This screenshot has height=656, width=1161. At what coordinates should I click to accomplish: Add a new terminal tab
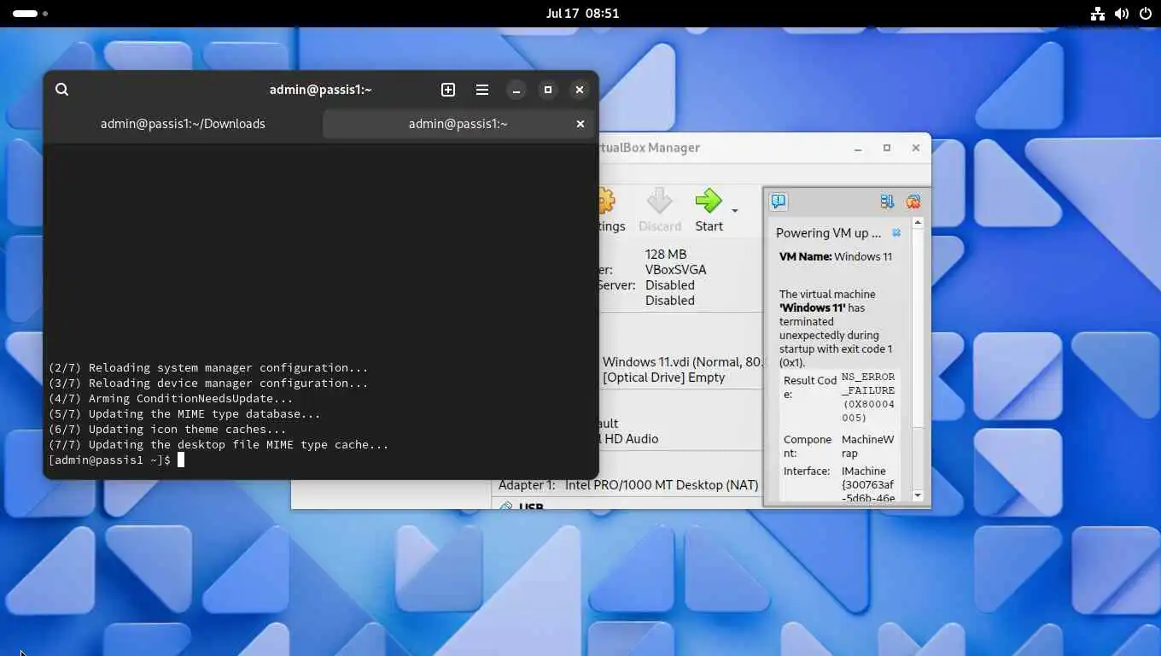[x=448, y=90]
